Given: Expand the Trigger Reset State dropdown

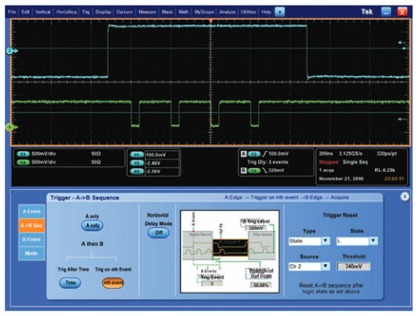Looking at the screenshot, I should click(374, 241).
